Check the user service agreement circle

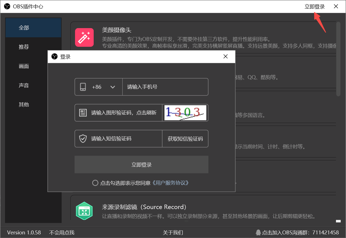coord(95,183)
